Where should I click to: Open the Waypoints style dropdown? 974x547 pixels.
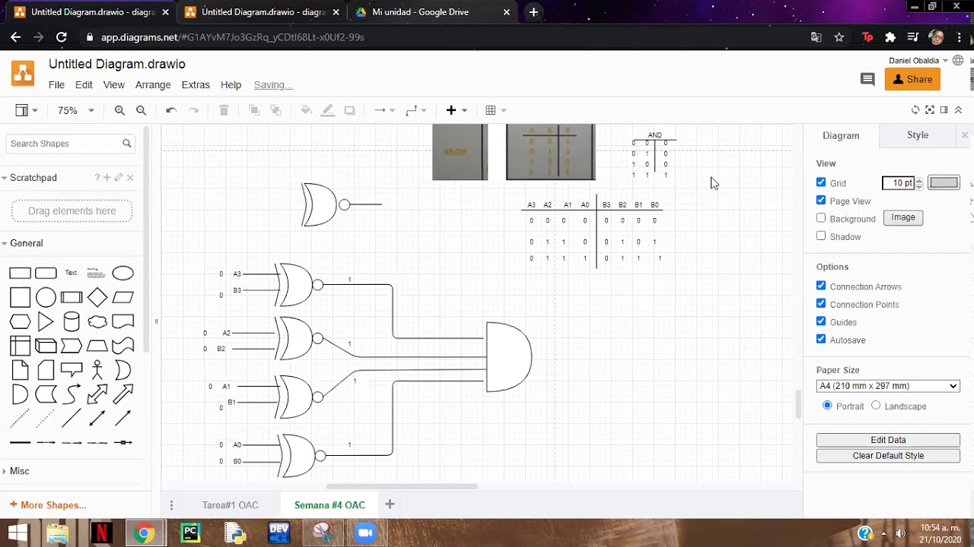coord(416,110)
